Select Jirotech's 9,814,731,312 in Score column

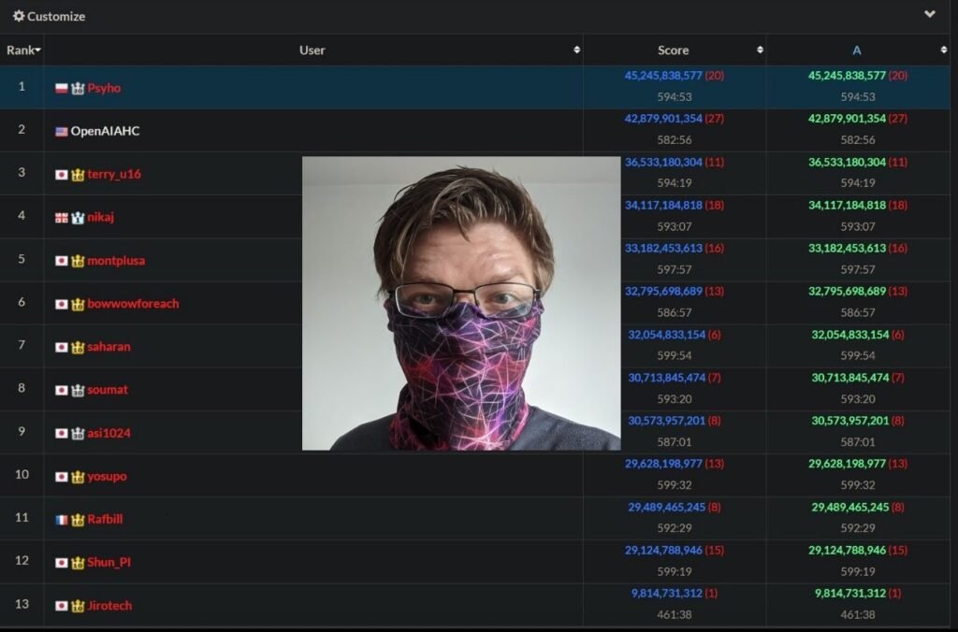point(666,594)
